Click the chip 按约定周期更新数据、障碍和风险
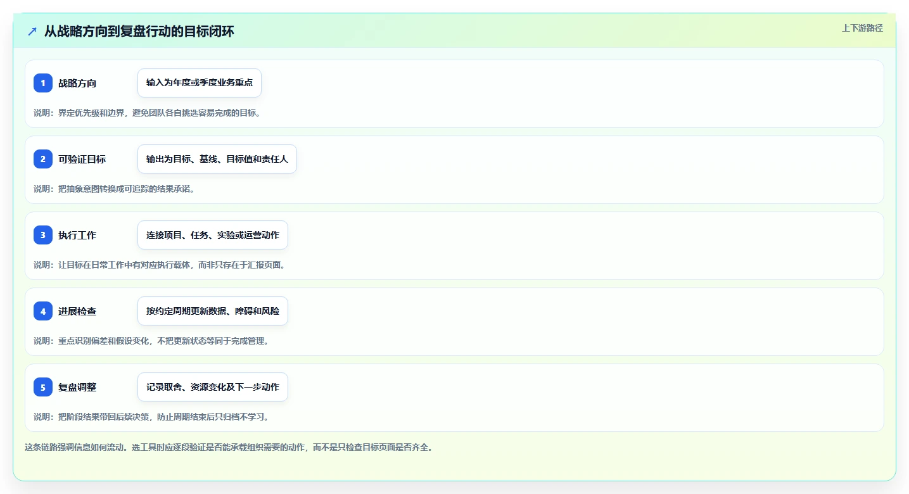This screenshot has width=909, height=494. point(213,311)
